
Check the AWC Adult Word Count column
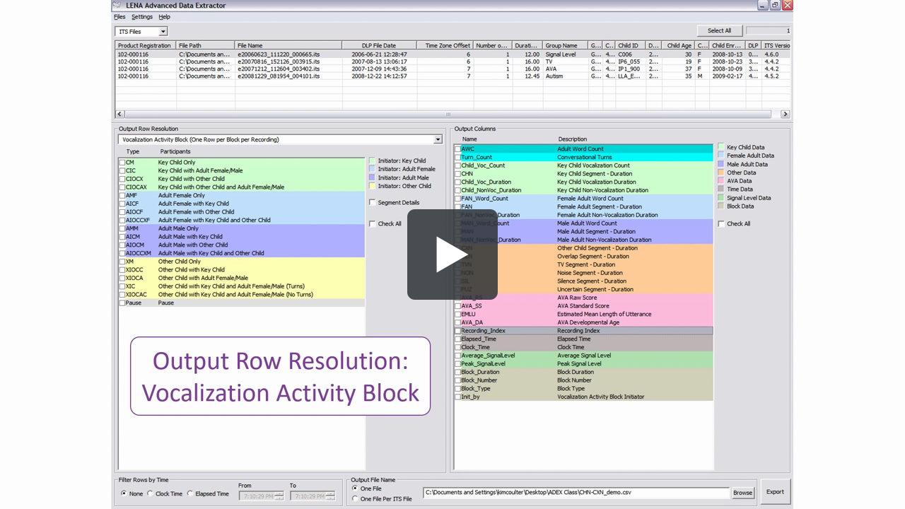pyautogui.click(x=457, y=148)
